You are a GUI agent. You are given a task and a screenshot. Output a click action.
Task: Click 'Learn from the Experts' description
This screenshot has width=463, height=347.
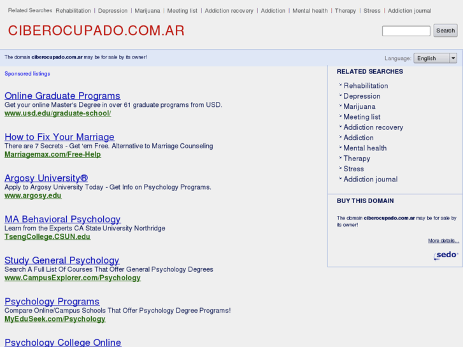point(85,229)
